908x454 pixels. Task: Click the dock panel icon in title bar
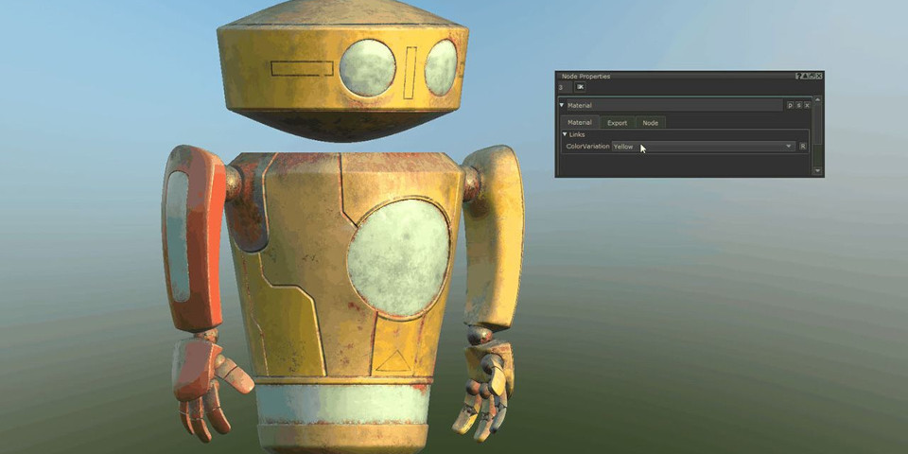click(x=812, y=76)
